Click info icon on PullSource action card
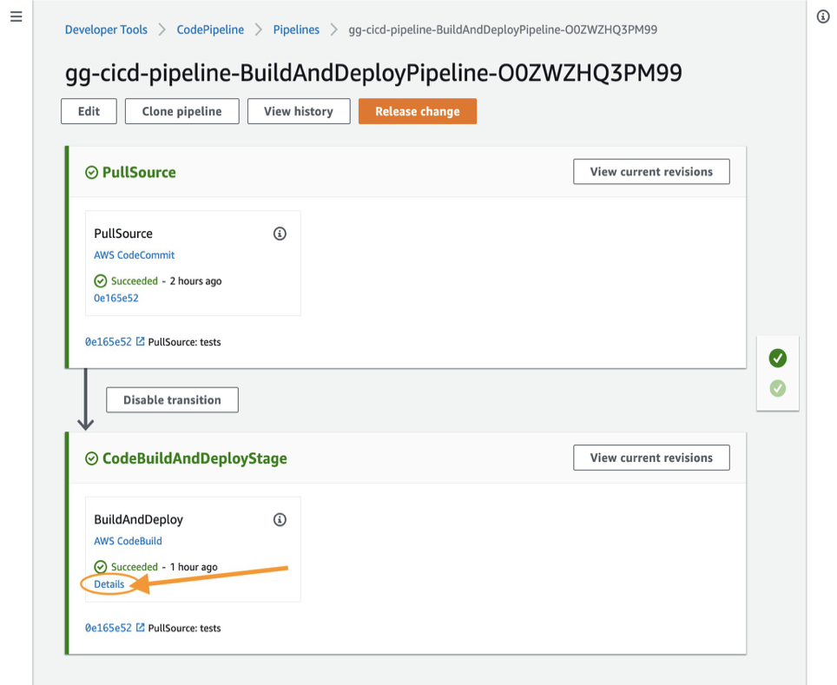837x685 pixels. [x=280, y=234]
